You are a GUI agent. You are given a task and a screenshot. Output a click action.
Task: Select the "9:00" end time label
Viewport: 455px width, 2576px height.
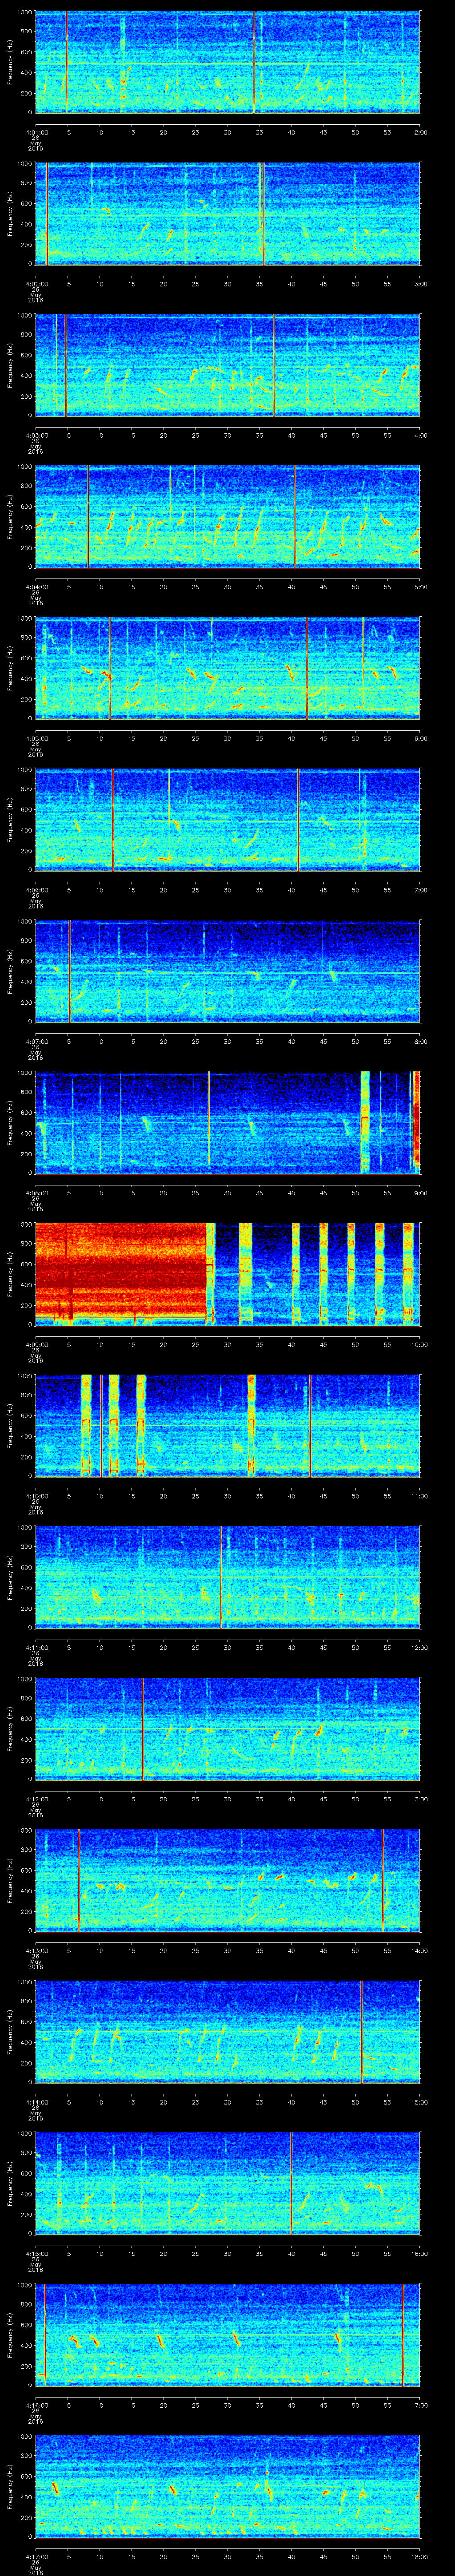(x=421, y=1192)
